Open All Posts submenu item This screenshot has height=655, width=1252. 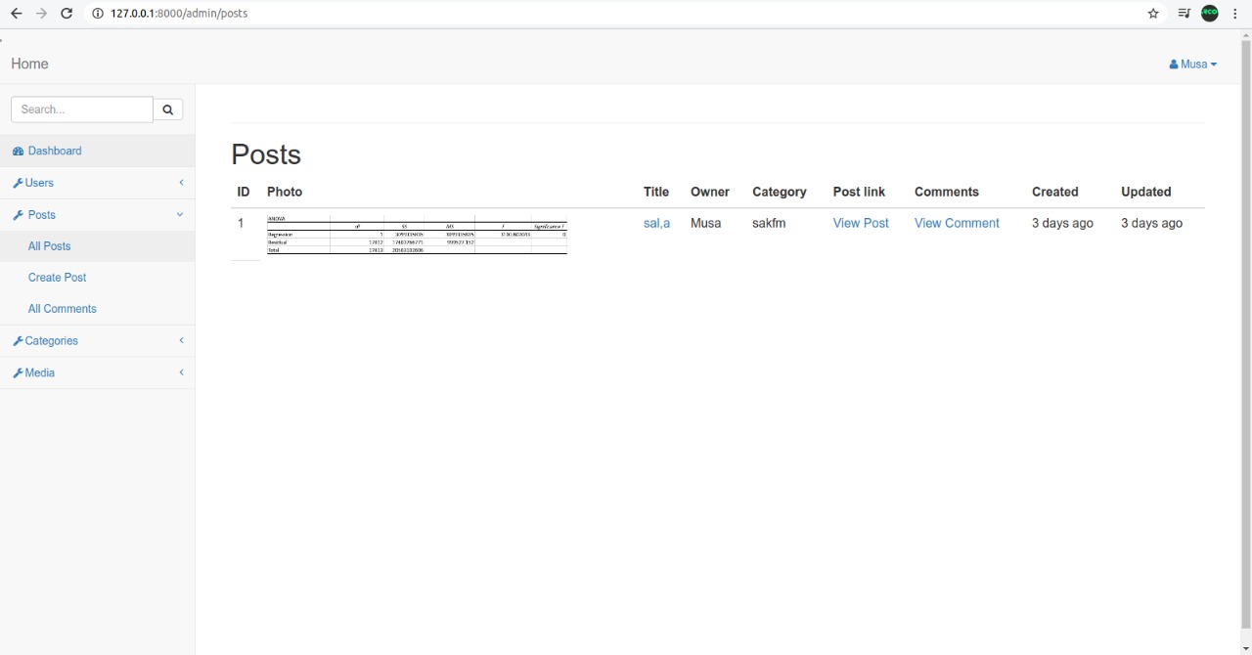(x=97, y=246)
